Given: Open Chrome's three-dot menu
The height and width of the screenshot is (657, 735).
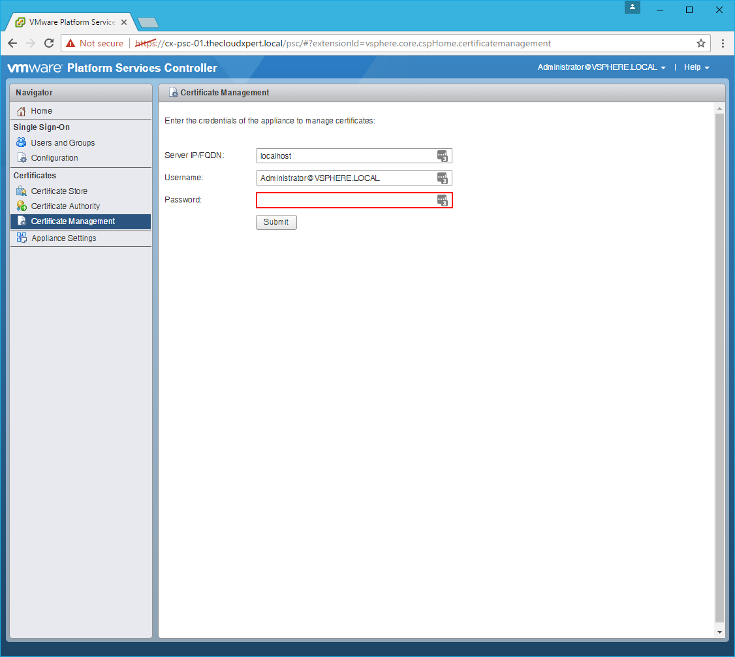Looking at the screenshot, I should (723, 44).
